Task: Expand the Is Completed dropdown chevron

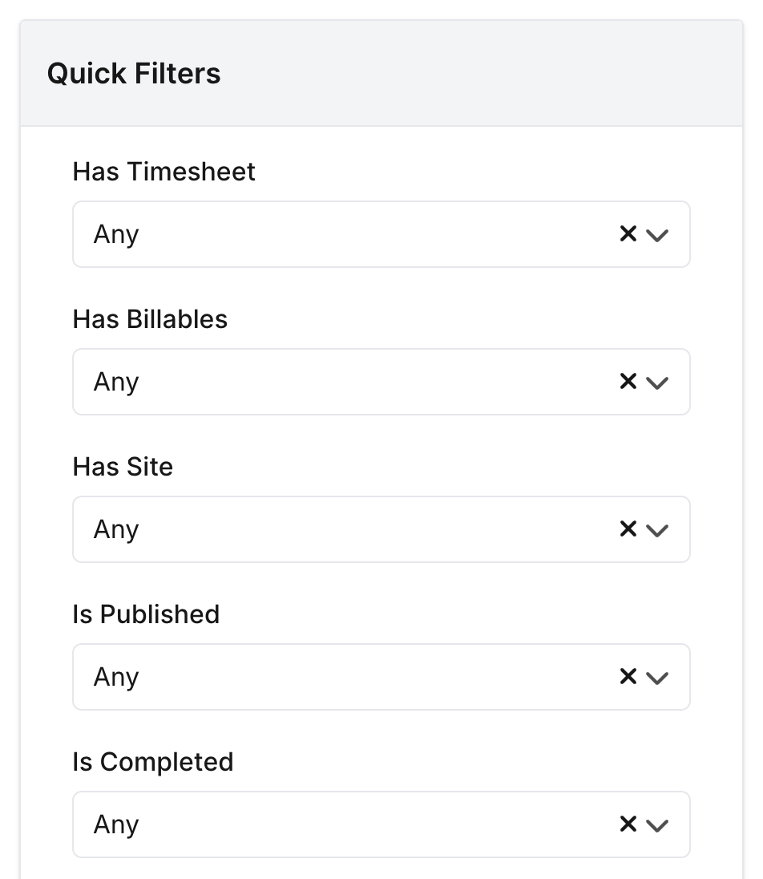Action: pyautogui.click(x=657, y=825)
